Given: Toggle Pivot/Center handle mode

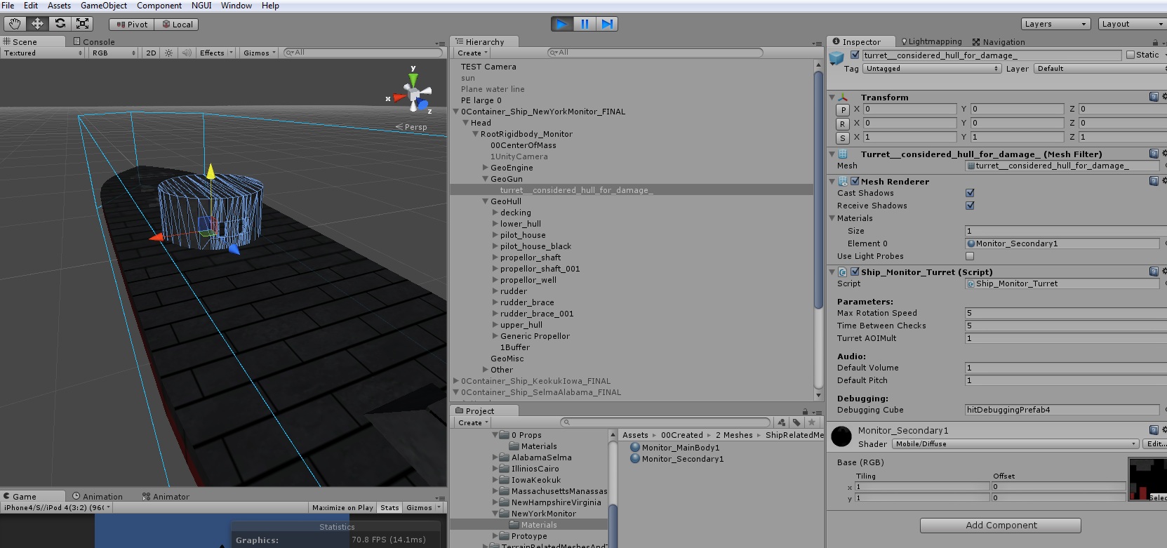Looking at the screenshot, I should [x=132, y=25].
